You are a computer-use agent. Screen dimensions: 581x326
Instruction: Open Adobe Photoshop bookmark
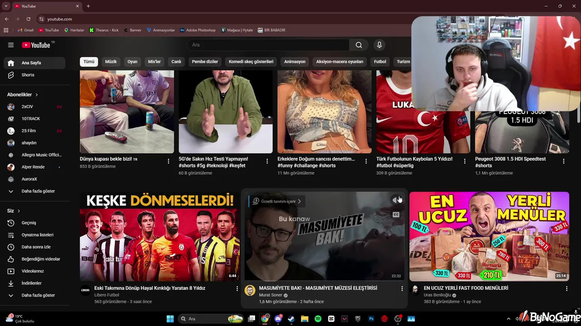(198, 30)
